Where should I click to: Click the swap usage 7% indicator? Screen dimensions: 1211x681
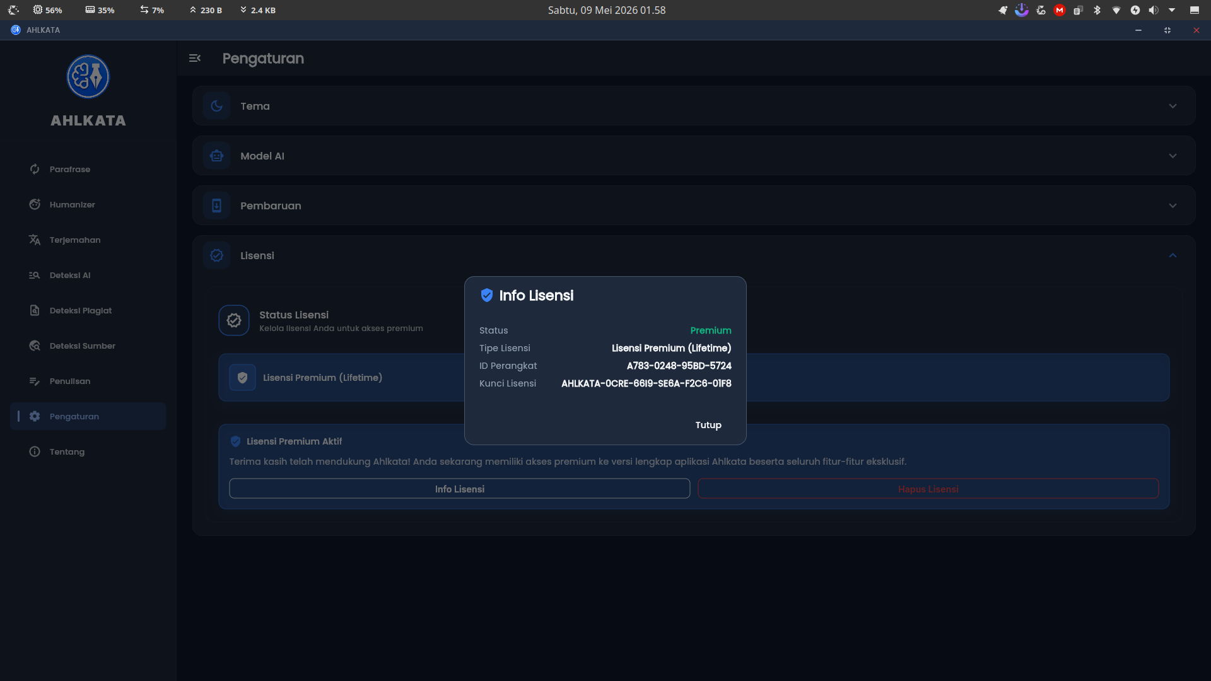152,10
